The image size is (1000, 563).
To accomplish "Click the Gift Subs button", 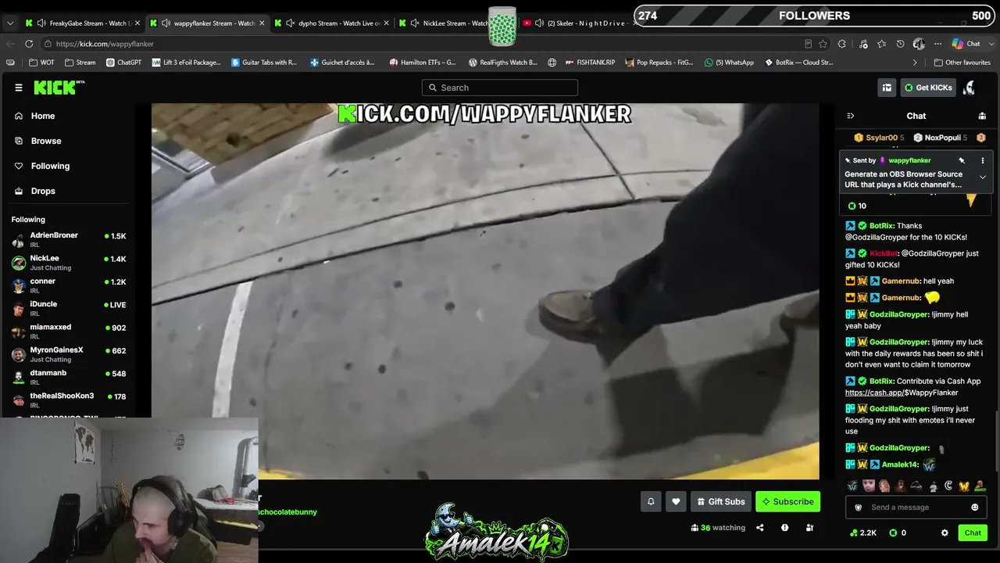I will tap(721, 501).
